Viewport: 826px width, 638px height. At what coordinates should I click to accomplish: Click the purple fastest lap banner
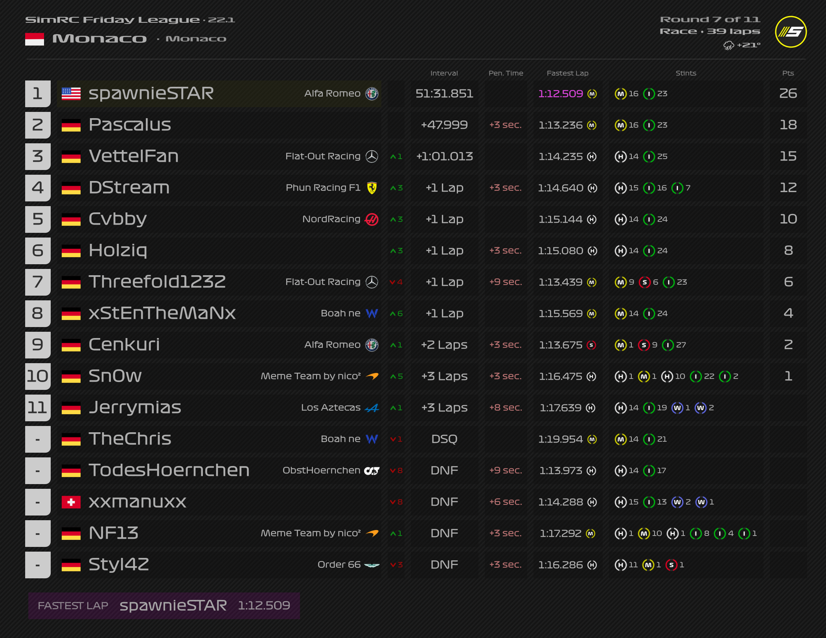click(164, 605)
